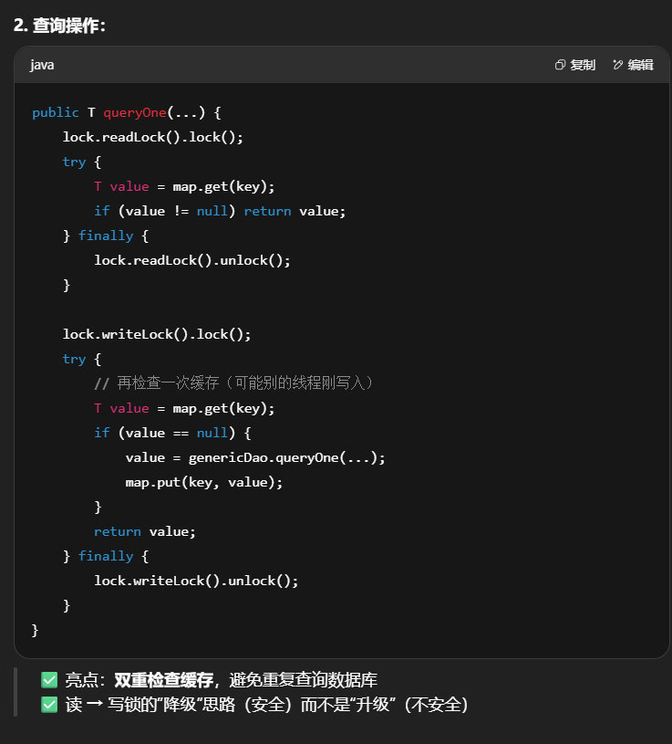Click the heading 2. 查询操作
Image resolution: width=672 pixels, height=744 pixels.
(x=60, y=26)
